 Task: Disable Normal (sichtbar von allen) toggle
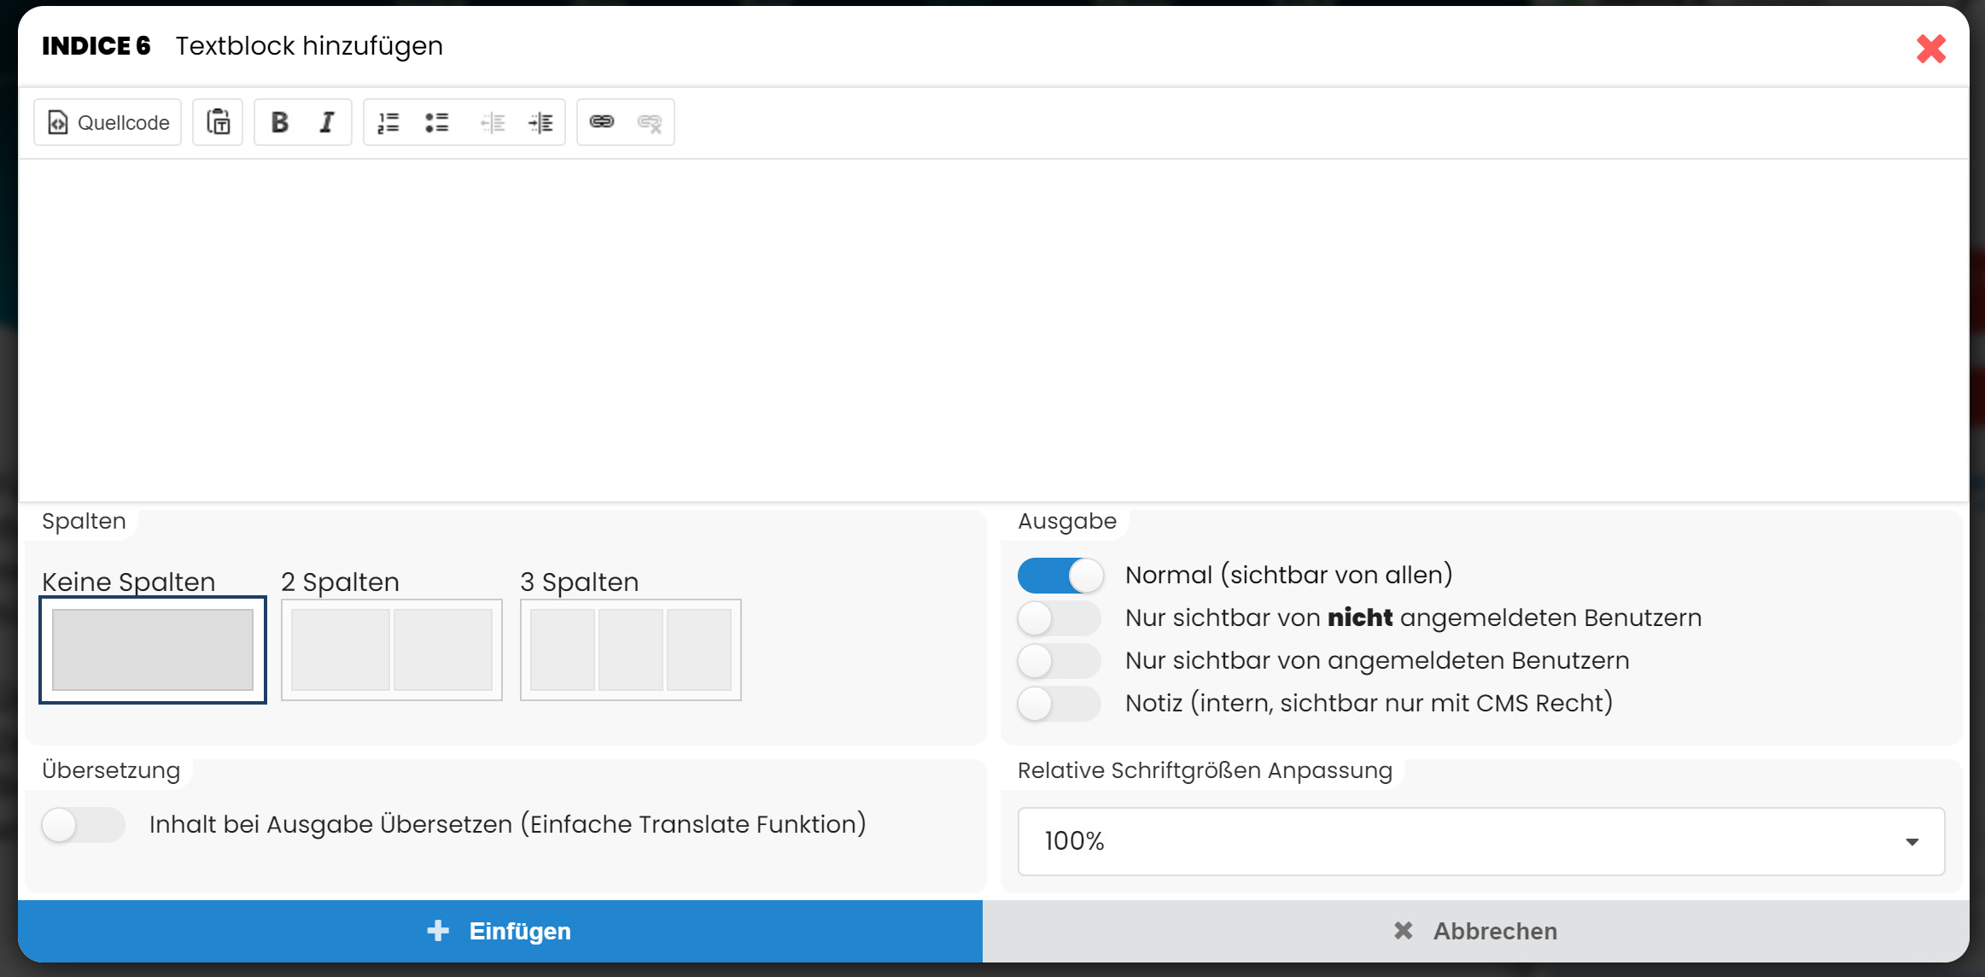point(1060,576)
